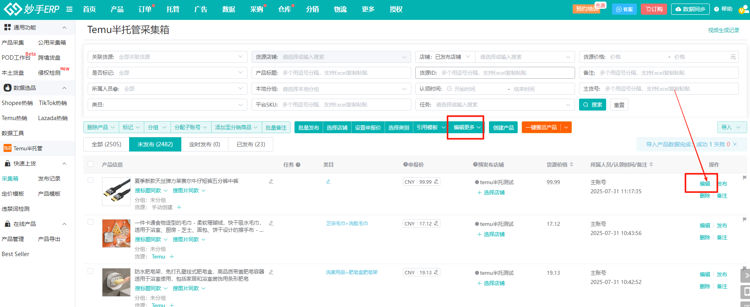
Task: Click the 妙手ERP logo
Action: 31,9
